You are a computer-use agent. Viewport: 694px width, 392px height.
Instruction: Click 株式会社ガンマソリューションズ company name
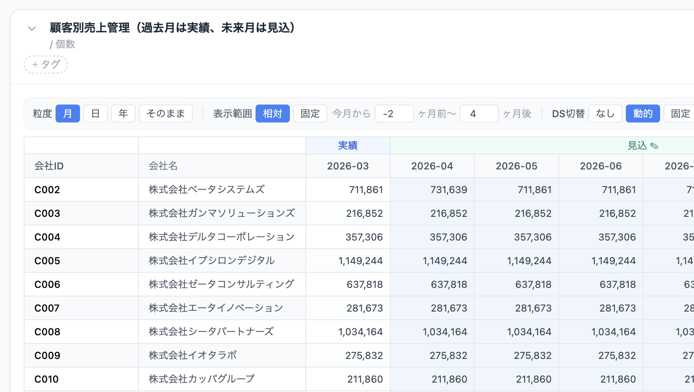tap(222, 213)
